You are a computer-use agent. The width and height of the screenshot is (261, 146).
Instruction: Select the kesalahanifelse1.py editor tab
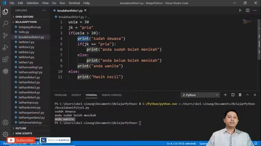click(70, 11)
